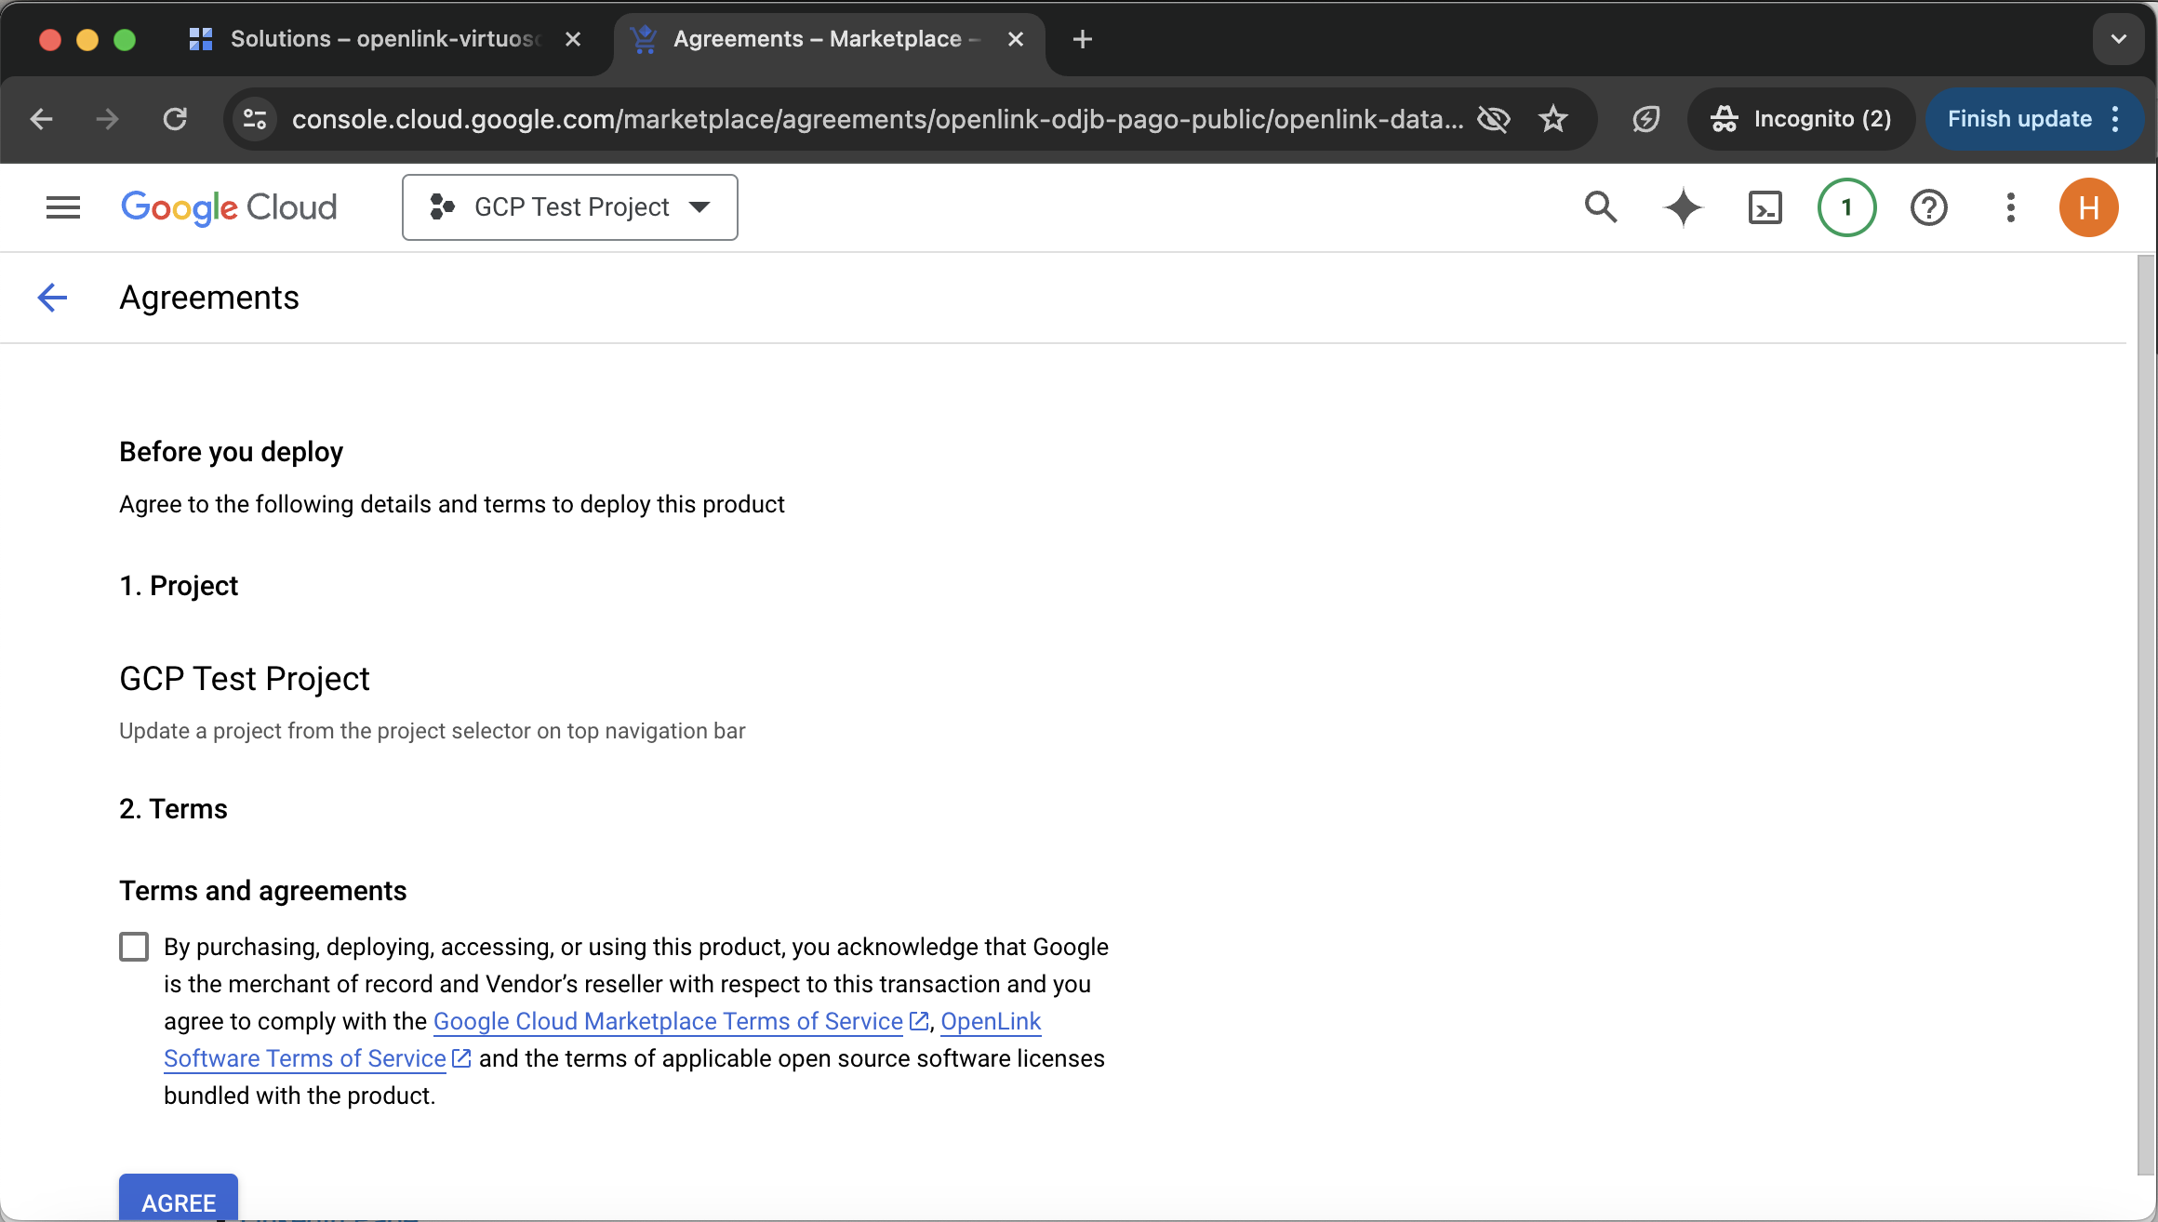Click the browser back arrow
The image size is (2158, 1222).
[x=42, y=119]
